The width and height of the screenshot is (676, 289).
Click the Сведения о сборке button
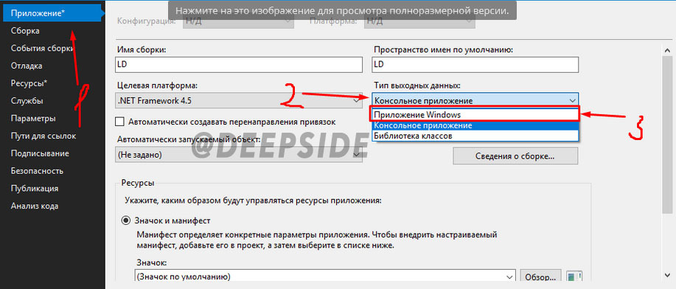tap(515, 156)
